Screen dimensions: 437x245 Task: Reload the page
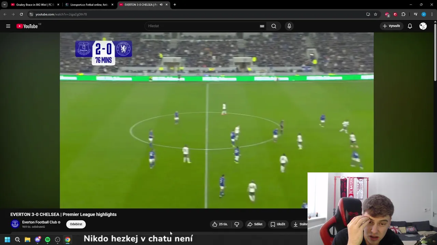click(21, 14)
